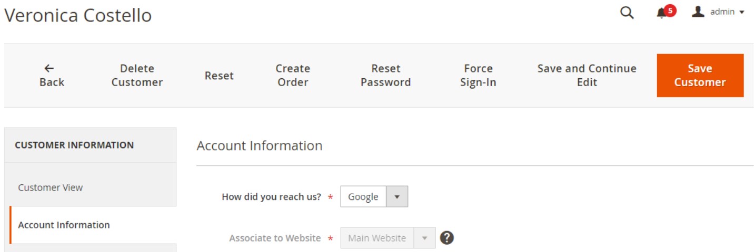The image size is (755, 252).
Task: Expand the admin account menu caret
Action: point(742,13)
